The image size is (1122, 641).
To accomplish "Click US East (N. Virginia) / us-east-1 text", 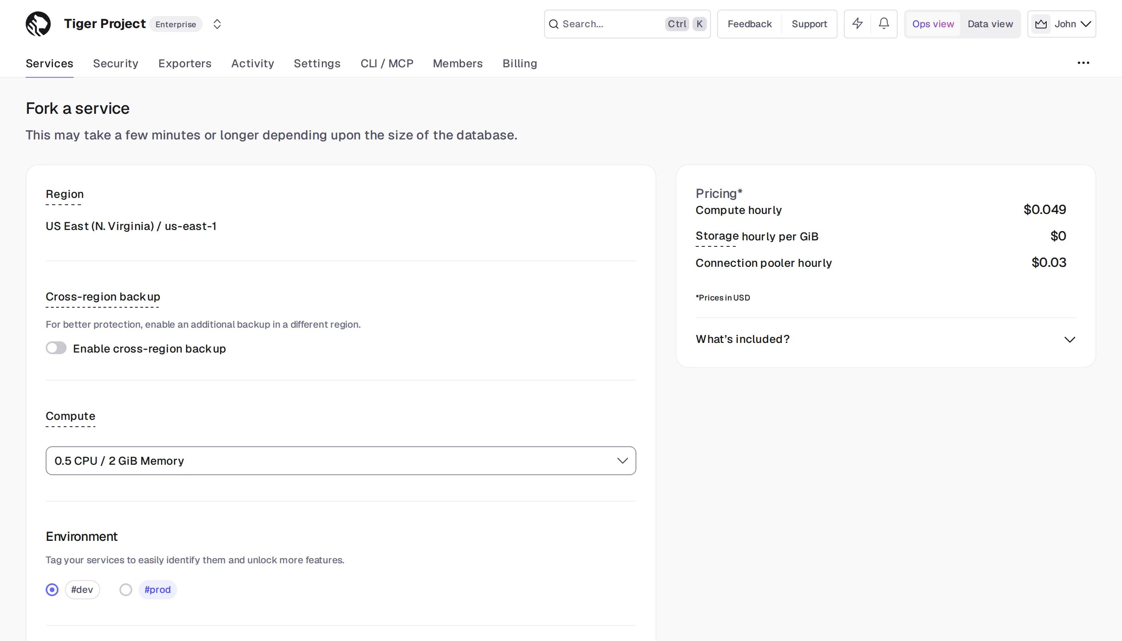I will [x=131, y=226].
